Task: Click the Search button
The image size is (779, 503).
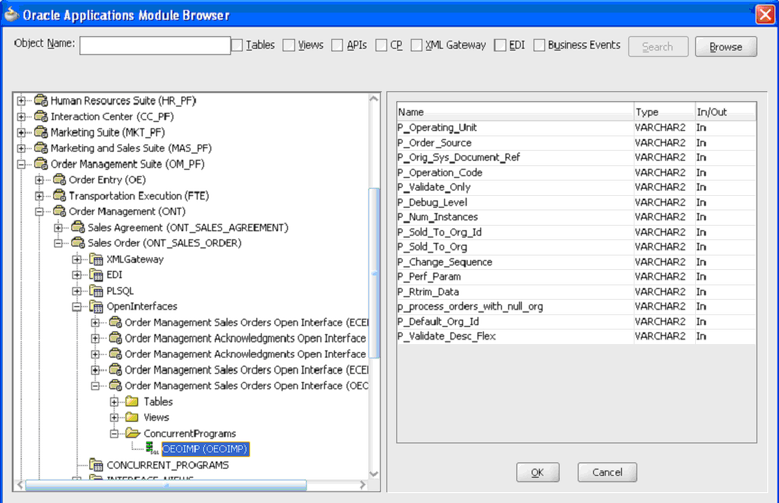Action: tap(658, 47)
